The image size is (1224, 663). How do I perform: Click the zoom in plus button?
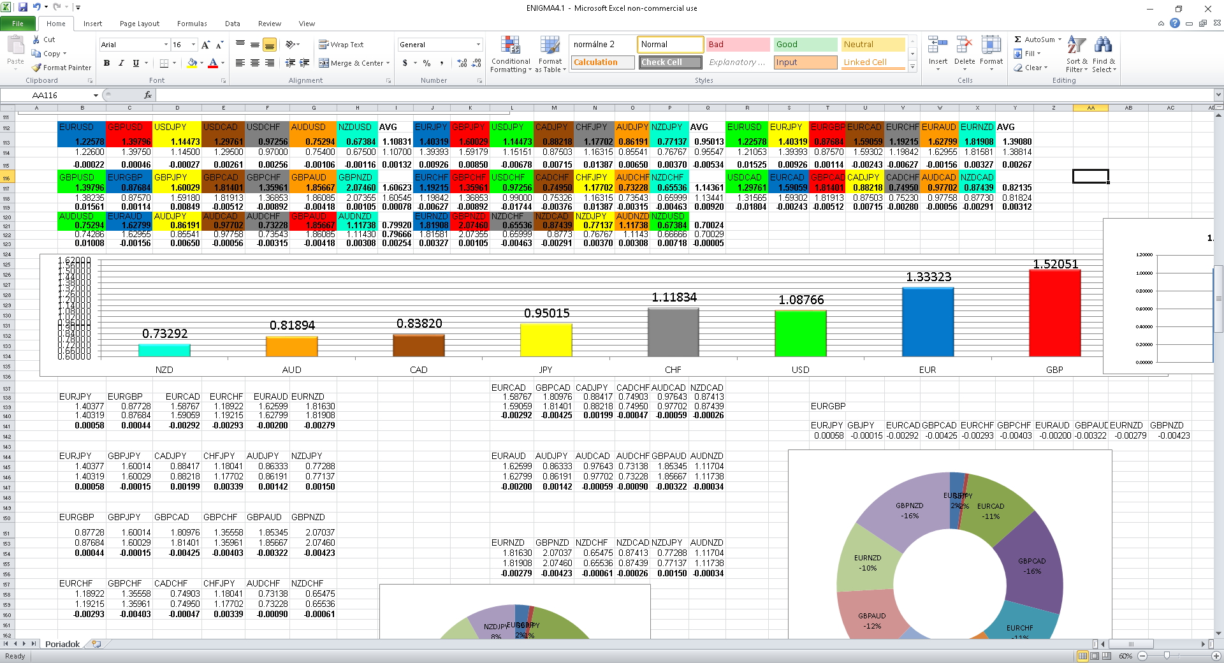pos(1215,656)
